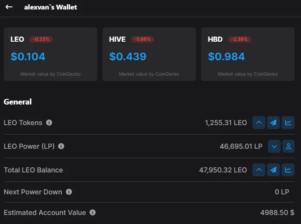Viewport: 301px width, 224px height.
Task: Click the 46,695.01 LP amount
Action: pos(241,146)
